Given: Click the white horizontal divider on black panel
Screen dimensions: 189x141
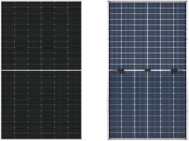Looking at the screenshot, I should [41, 70].
